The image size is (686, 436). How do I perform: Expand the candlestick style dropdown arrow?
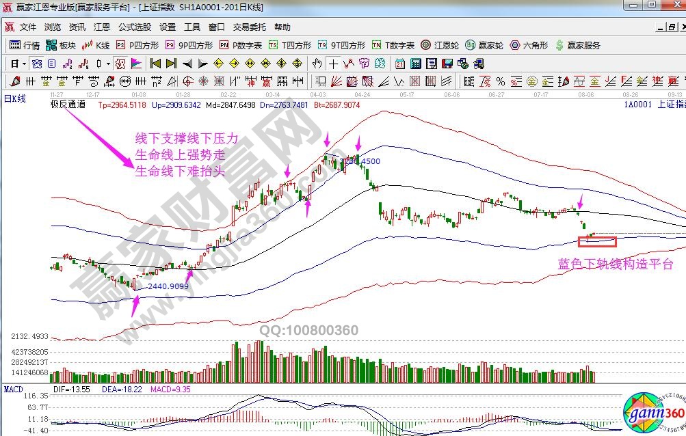108,64
